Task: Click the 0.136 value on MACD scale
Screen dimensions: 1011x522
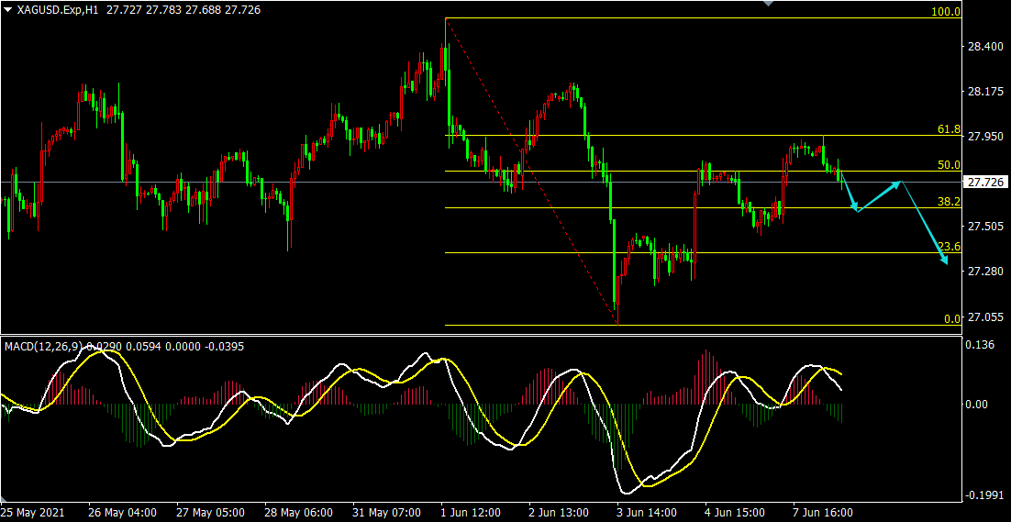Action: [981, 346]
